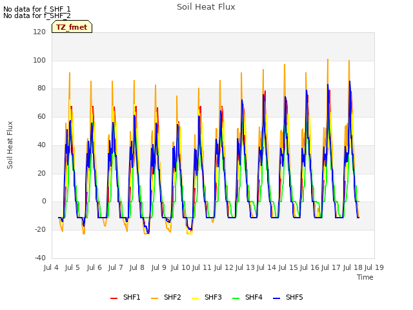Click the 80 y-axis tick label
The height and width of the screenshot is (310, 413).
click(41, 88)
